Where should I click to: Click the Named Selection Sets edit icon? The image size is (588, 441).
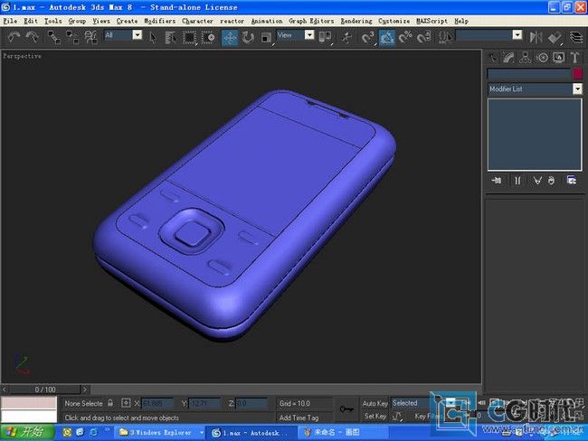pyautogui.click(x=445, y=37)
